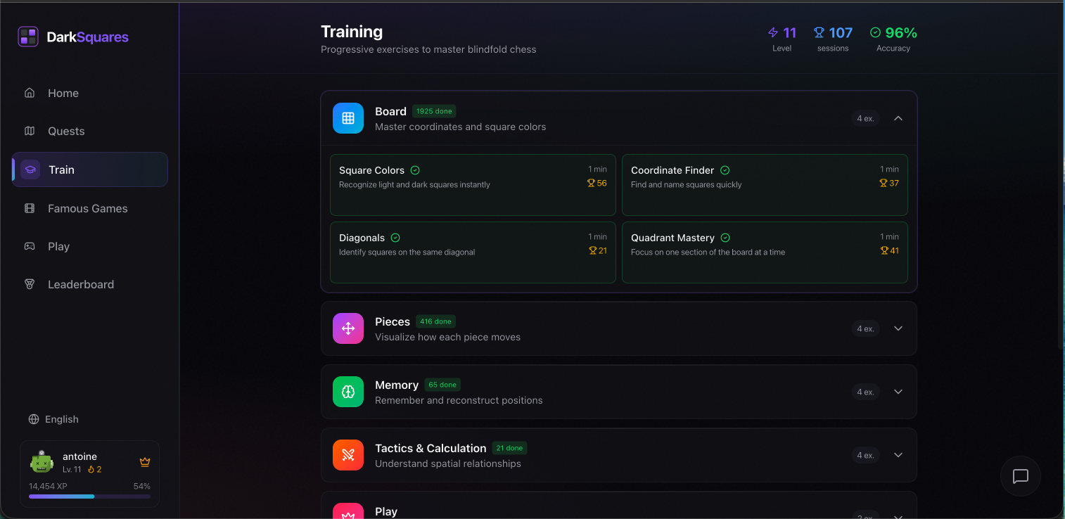Click the Leaderboard trophy icon
1065x519 pixels.
(x=30, y=284)
